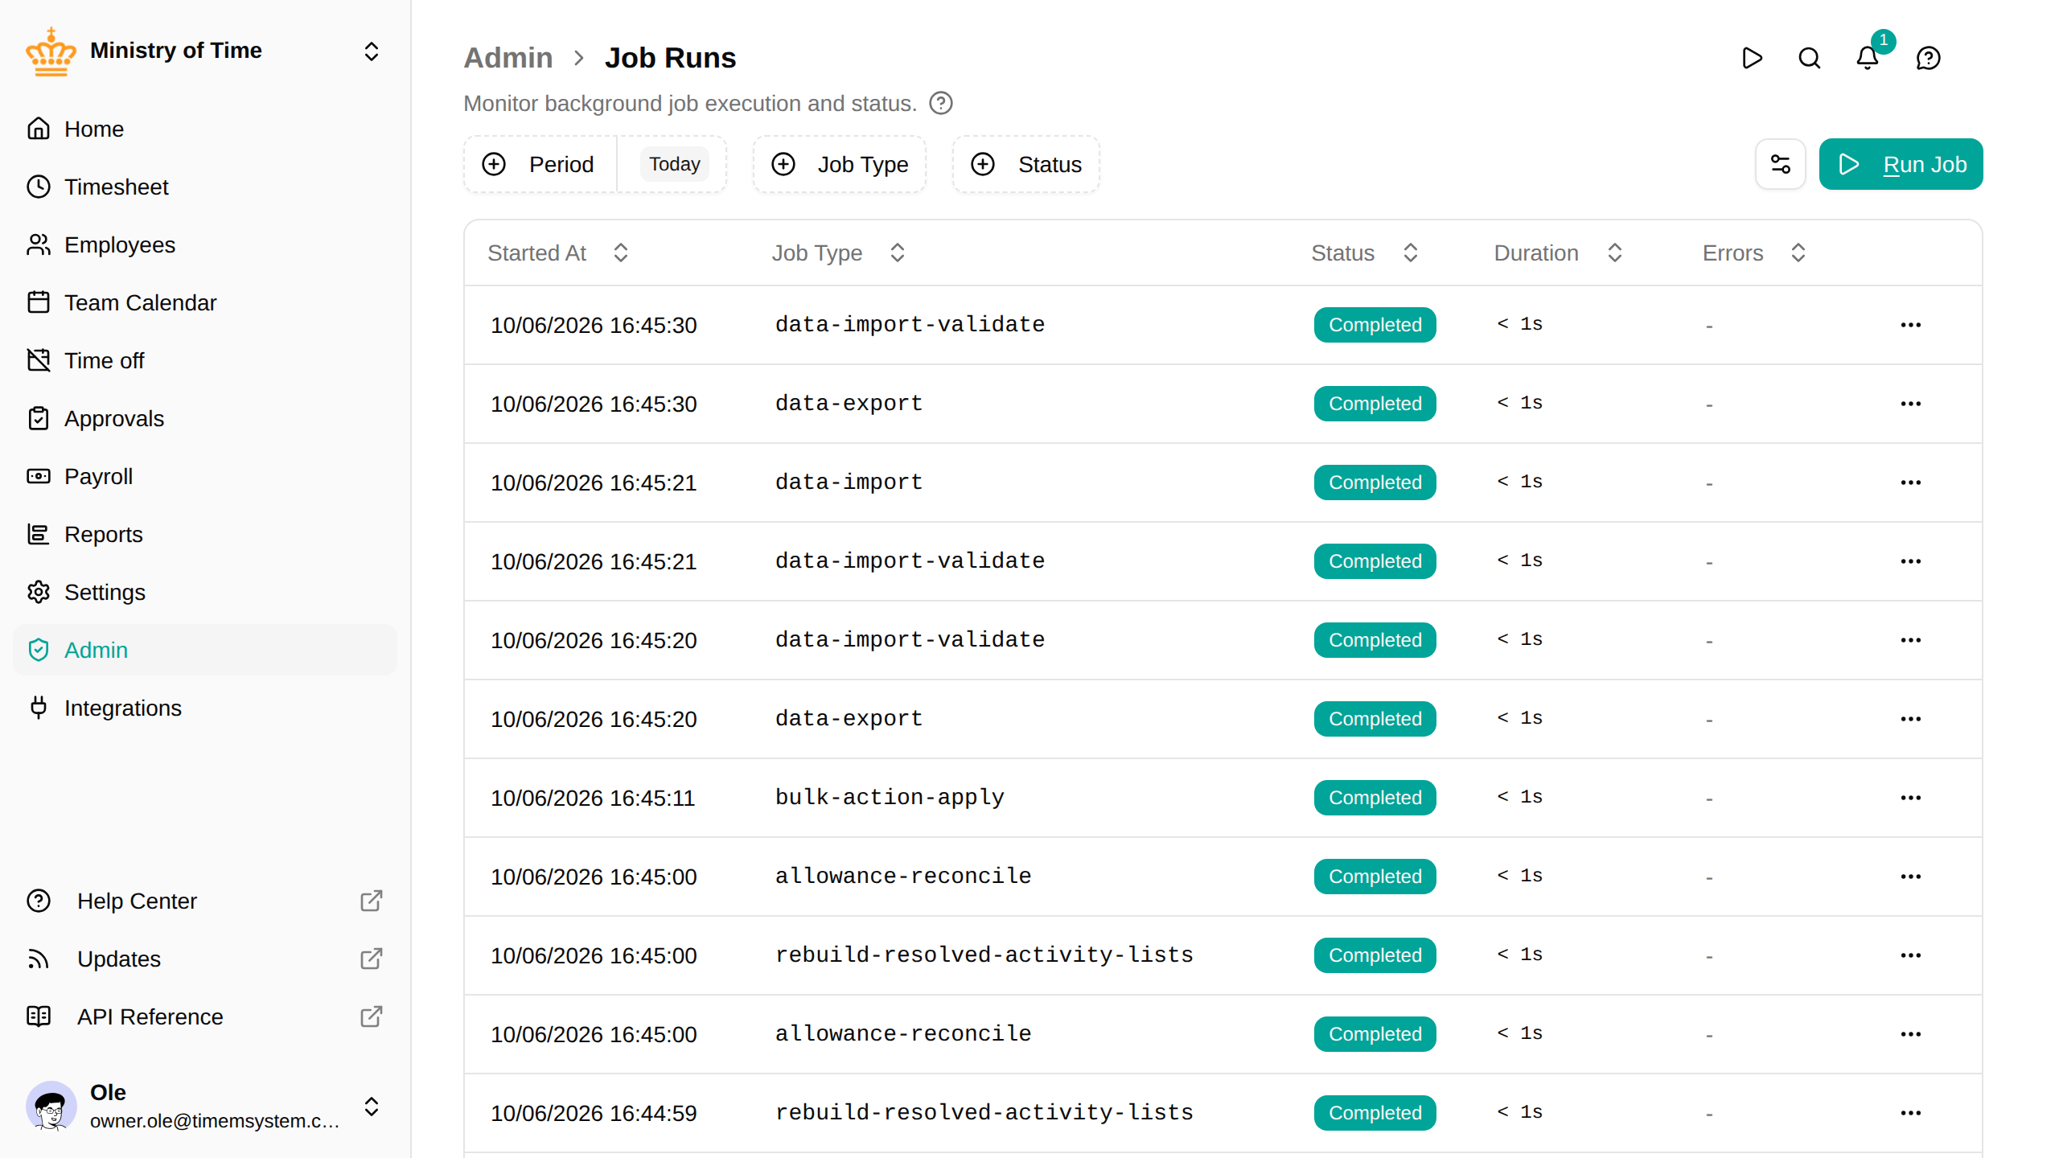The image size is (2059, 1158).
Task: Click the info question mark beside description
Action: tap(941, 103)
